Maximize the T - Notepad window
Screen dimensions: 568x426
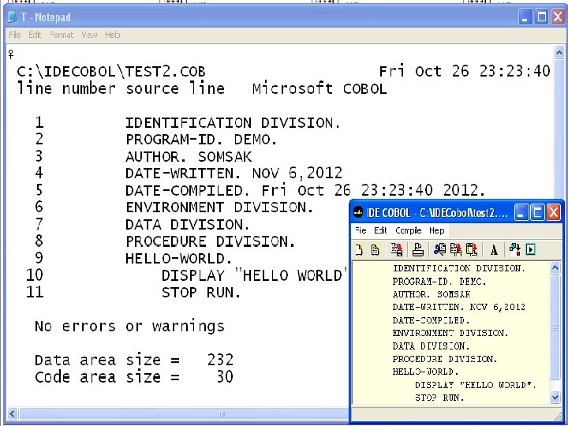pyautogui.click(x=542, y=17)
